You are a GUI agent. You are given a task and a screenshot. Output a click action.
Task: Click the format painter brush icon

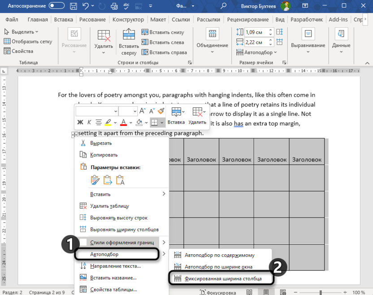tap(161, 111)
